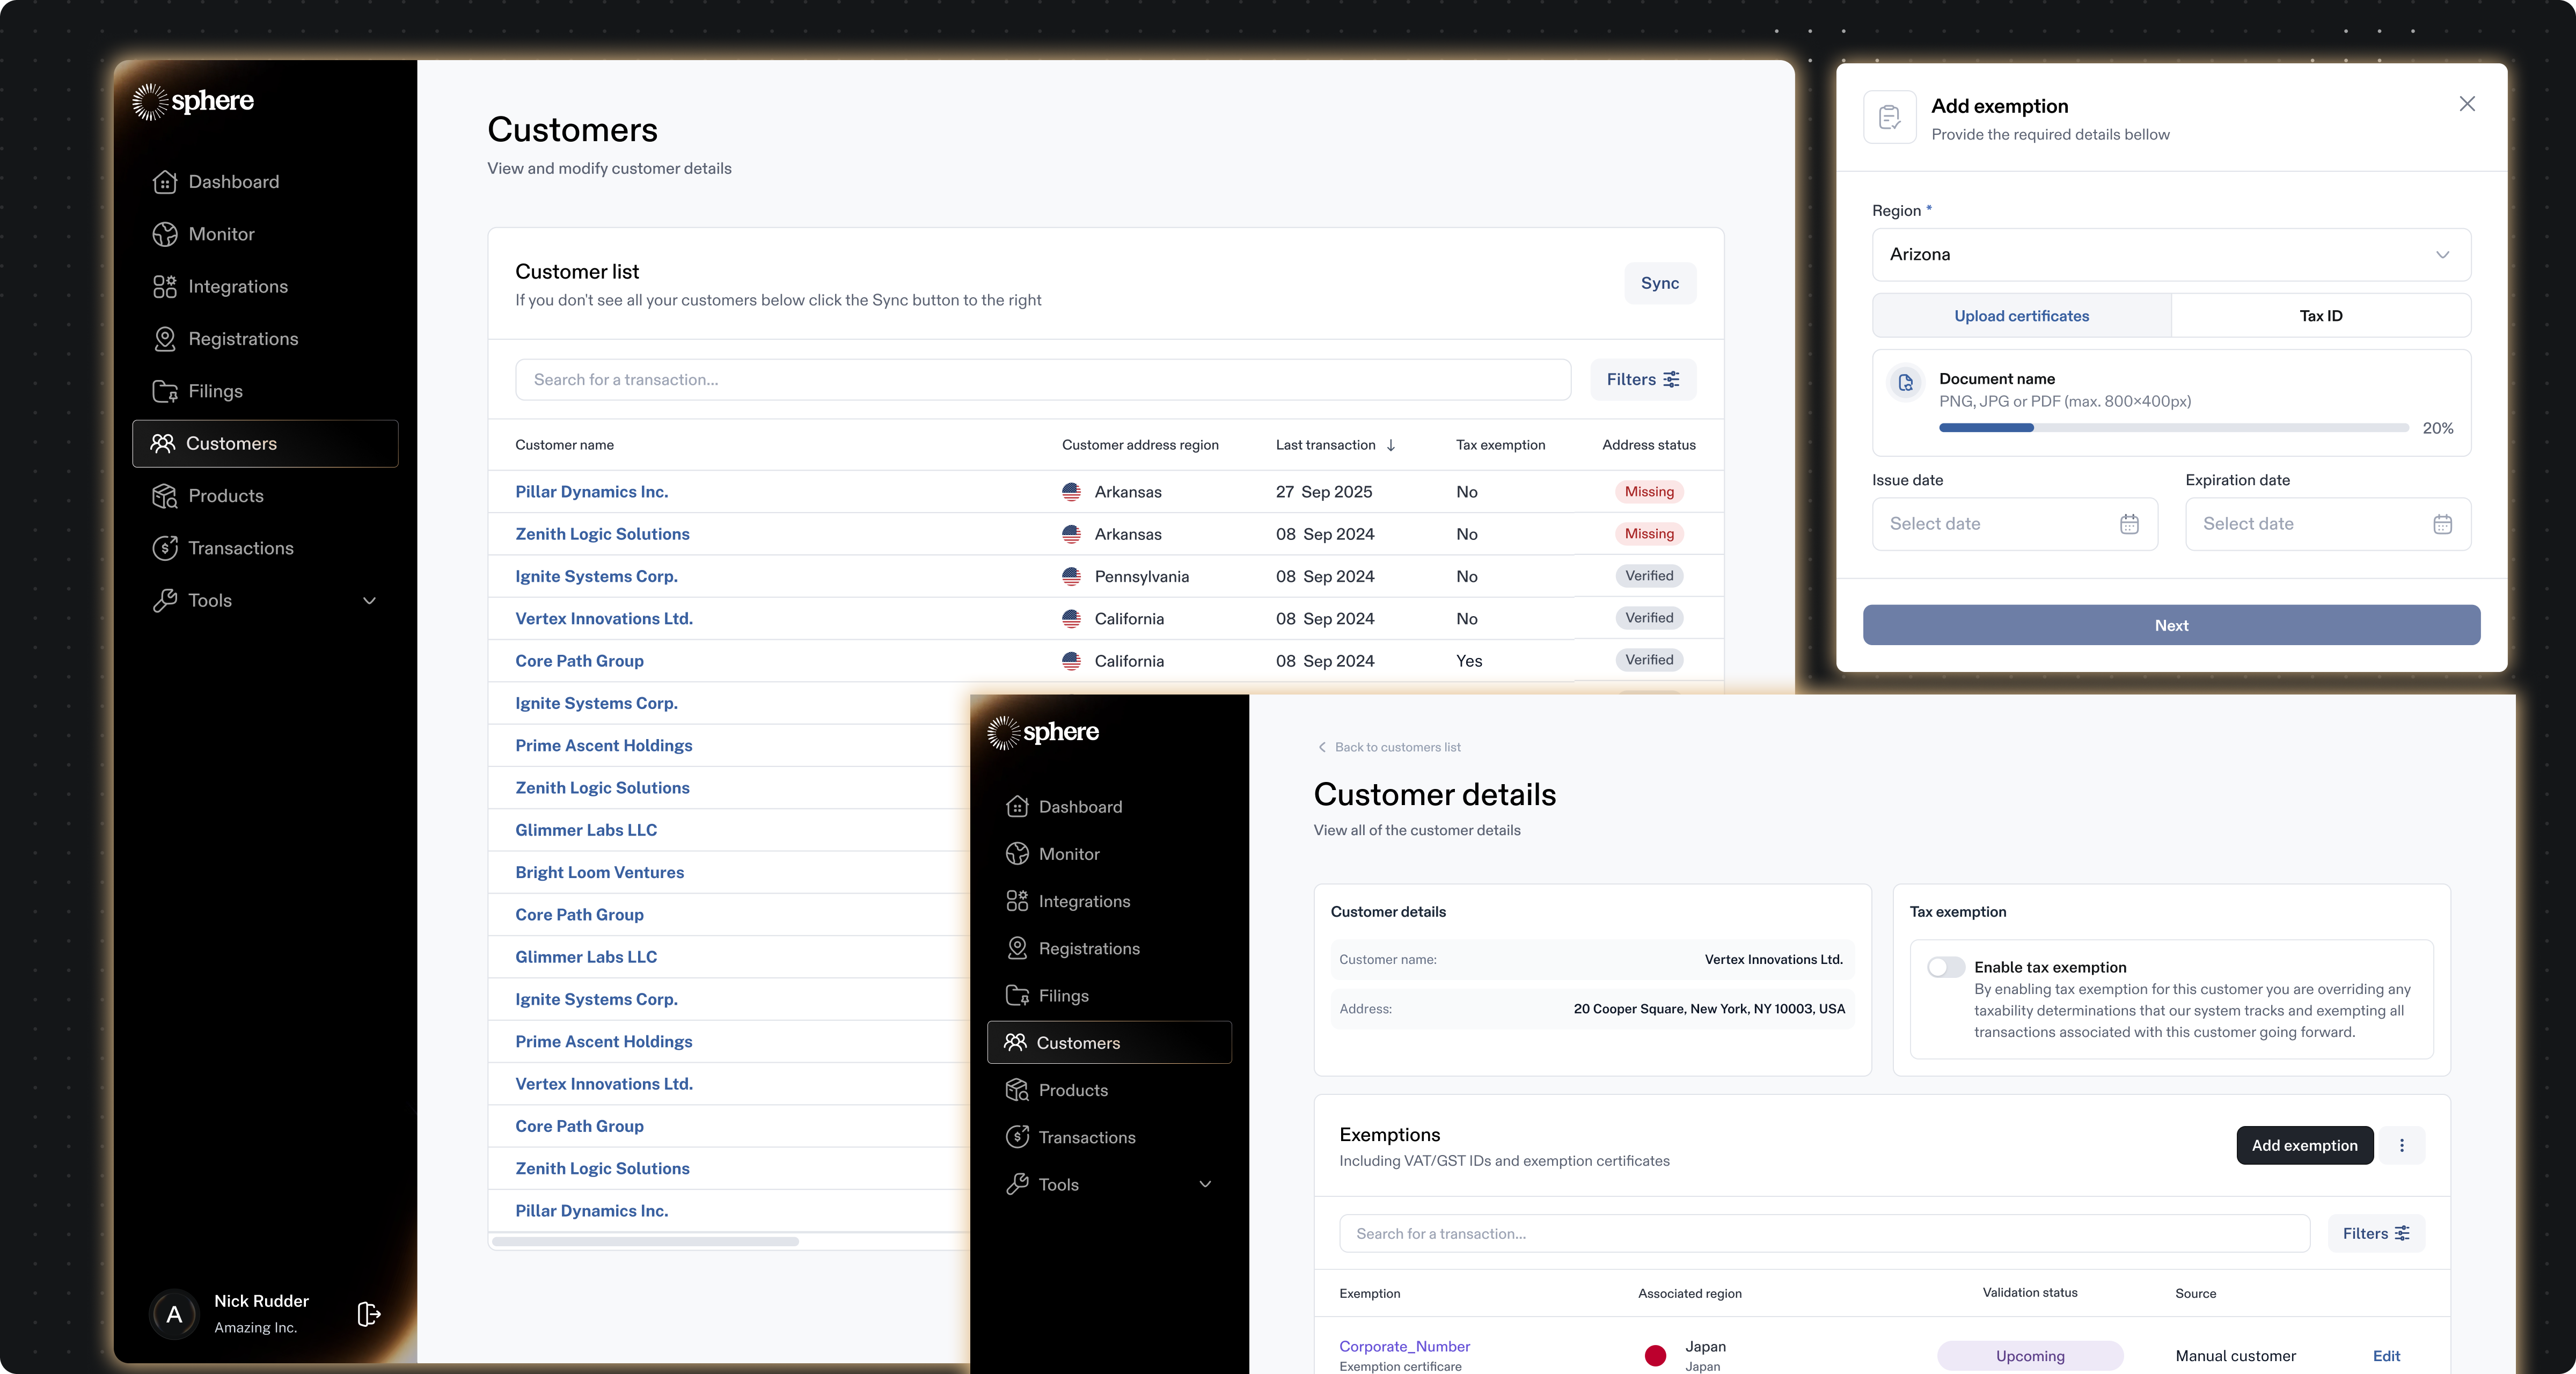Click the logout icon beside Nick Rudder
This screenshot has width=2576, height=1374.
368,1313
